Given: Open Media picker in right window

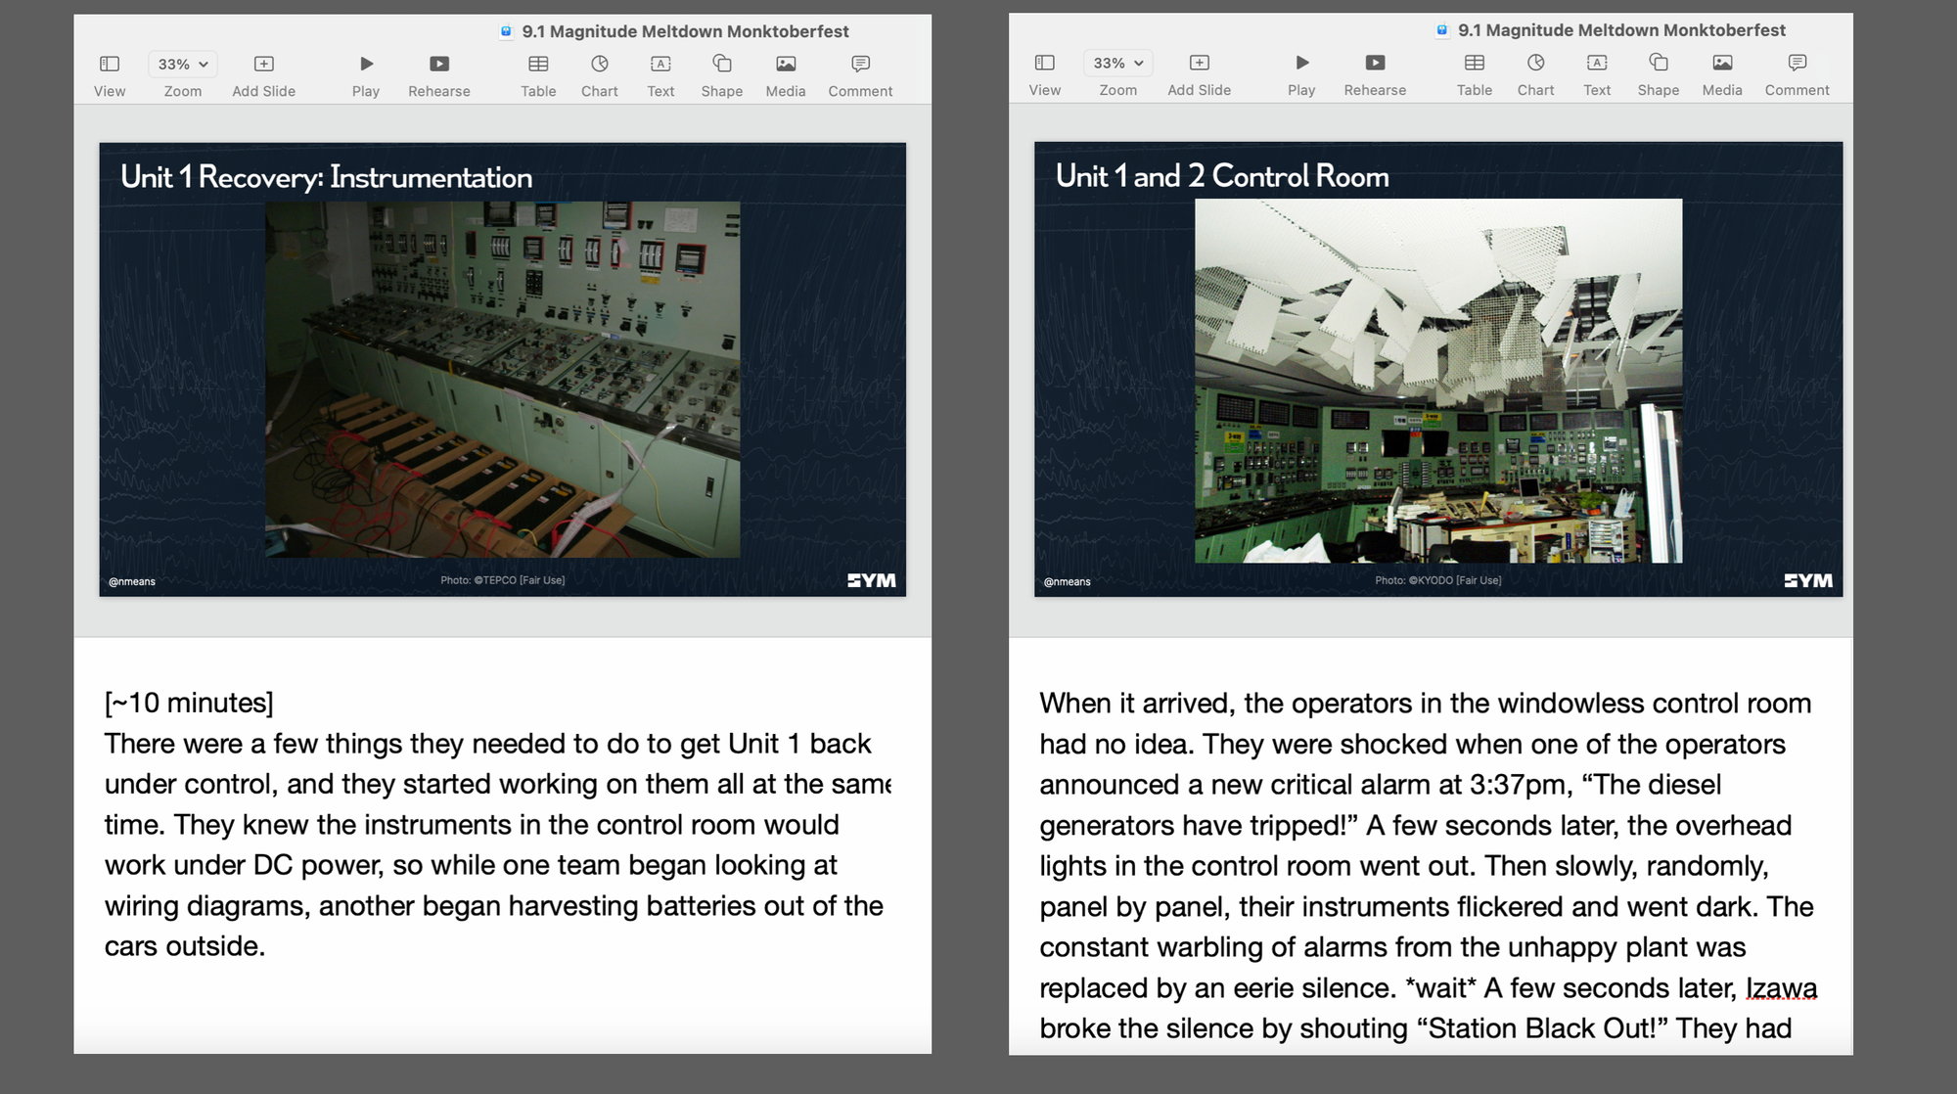Looking at the screenshot, I should pos(1722,74).
